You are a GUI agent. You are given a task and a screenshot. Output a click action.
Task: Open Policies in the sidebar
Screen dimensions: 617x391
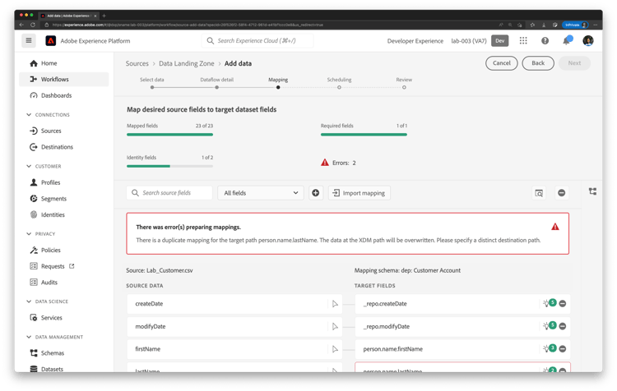(x=63, y=251)
